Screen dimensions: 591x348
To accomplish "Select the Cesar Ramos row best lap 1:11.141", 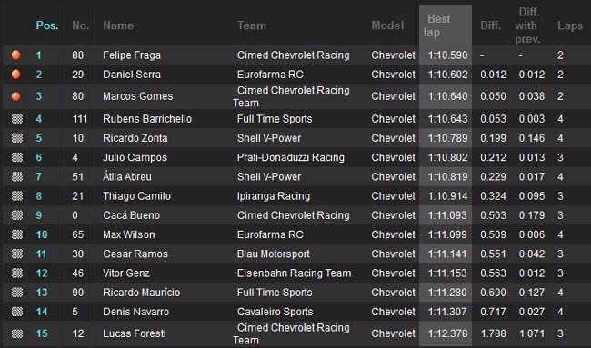I will [447, 254].
